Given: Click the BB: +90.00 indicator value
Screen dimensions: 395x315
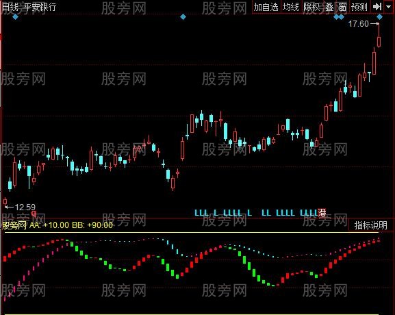Looking at the screenshot, I should click(92, 225).
